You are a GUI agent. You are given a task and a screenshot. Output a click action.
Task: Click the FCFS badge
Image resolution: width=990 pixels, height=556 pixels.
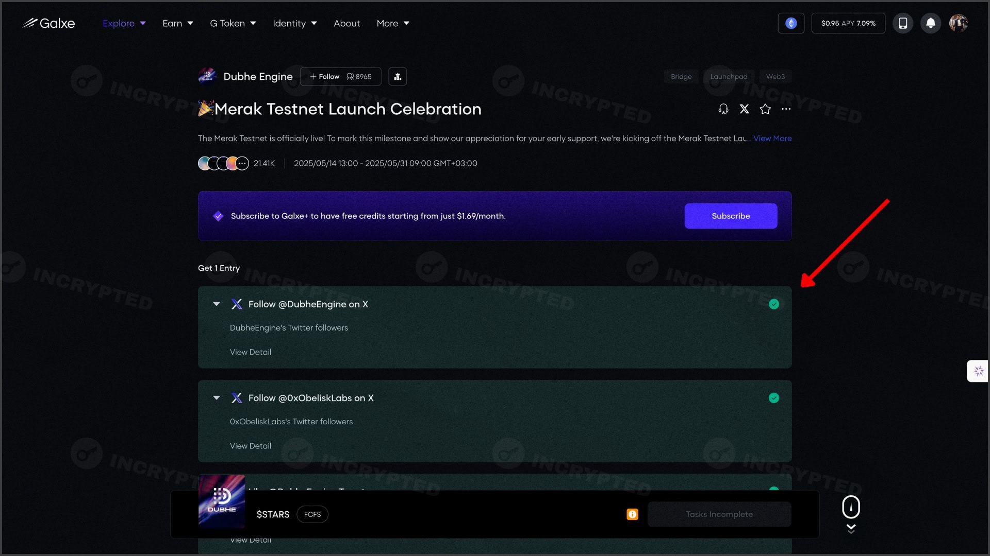(312, 514)
